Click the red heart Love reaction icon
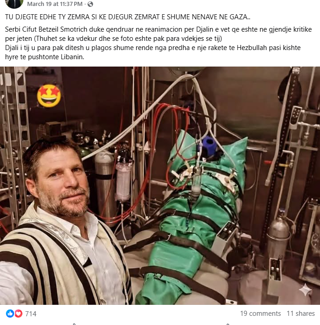 (18, 314)
